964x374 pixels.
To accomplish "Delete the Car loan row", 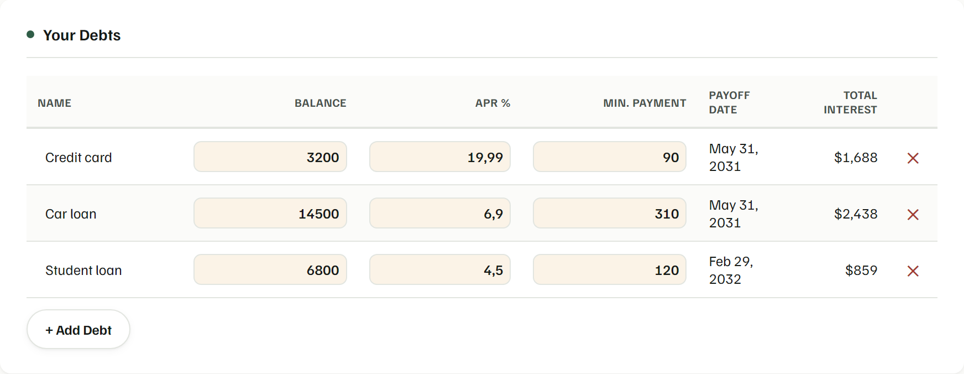I will point(913,215).
